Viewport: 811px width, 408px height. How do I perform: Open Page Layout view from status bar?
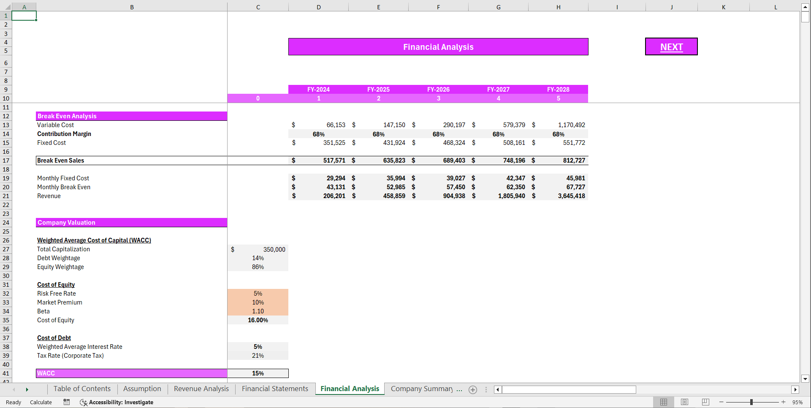point(684,402)
